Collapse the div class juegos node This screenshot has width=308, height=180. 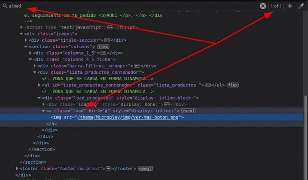tap(21, 34)
